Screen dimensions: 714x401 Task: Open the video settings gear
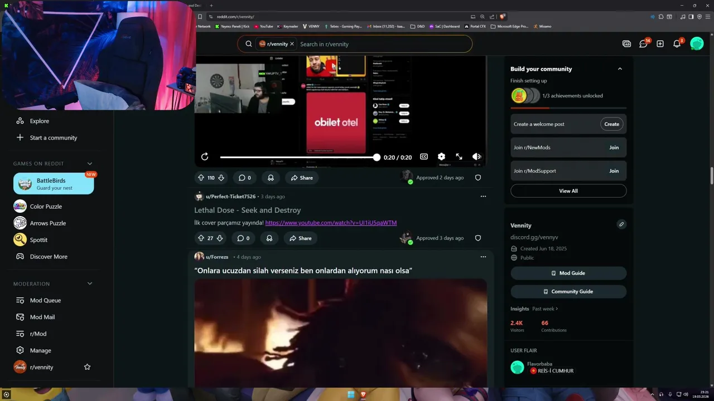tap(441, 157)
